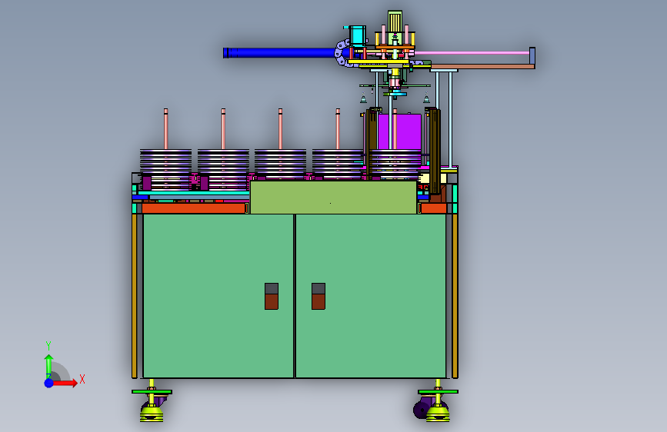
Task: Pick the left door handle
Action: (272, 297)
